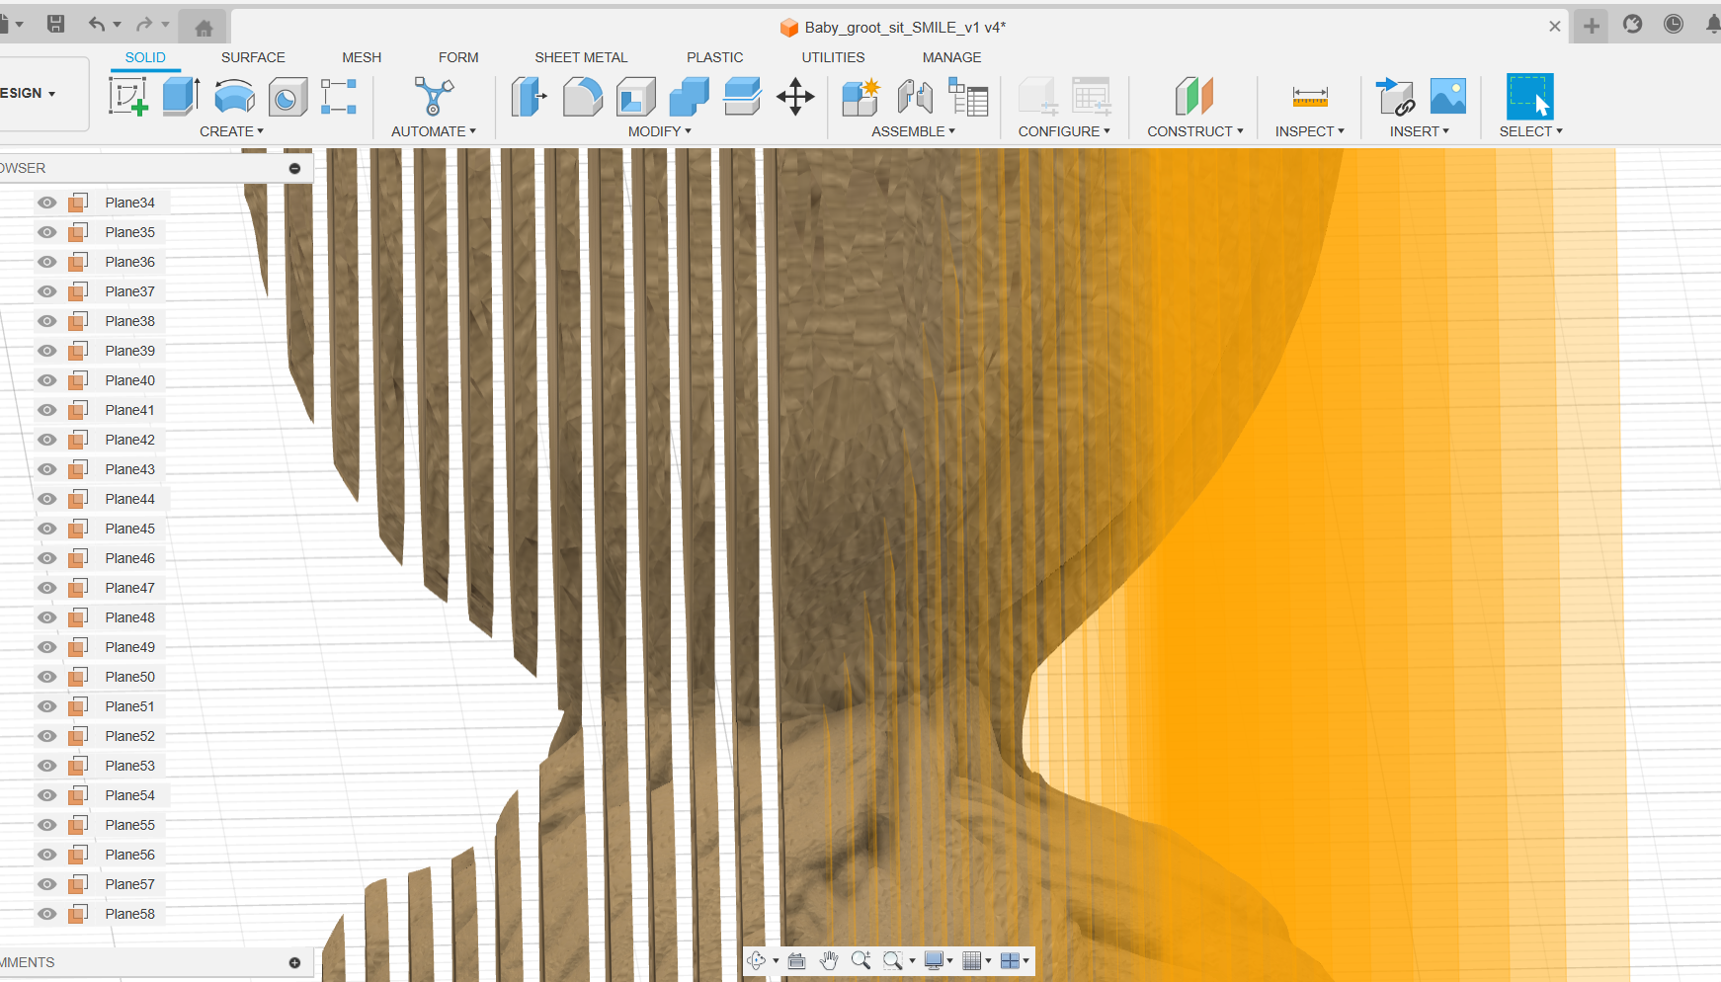Click the Save icon

(x=56, y=24)
